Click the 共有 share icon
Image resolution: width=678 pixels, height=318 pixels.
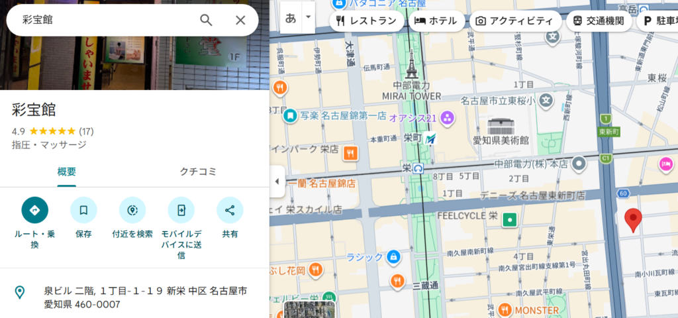click(230, 210)
